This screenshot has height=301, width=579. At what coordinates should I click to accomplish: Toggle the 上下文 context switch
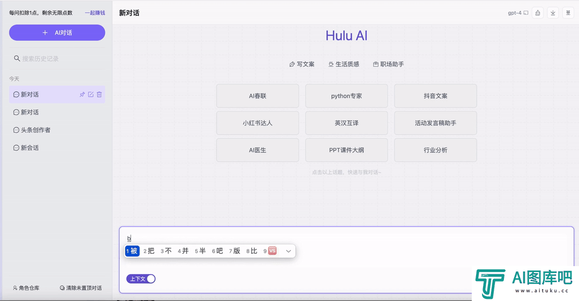[x=140, y=279]
